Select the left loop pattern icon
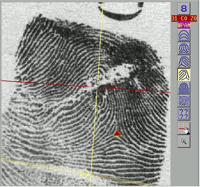The image size is (200, 187). (x=184, y=61)
